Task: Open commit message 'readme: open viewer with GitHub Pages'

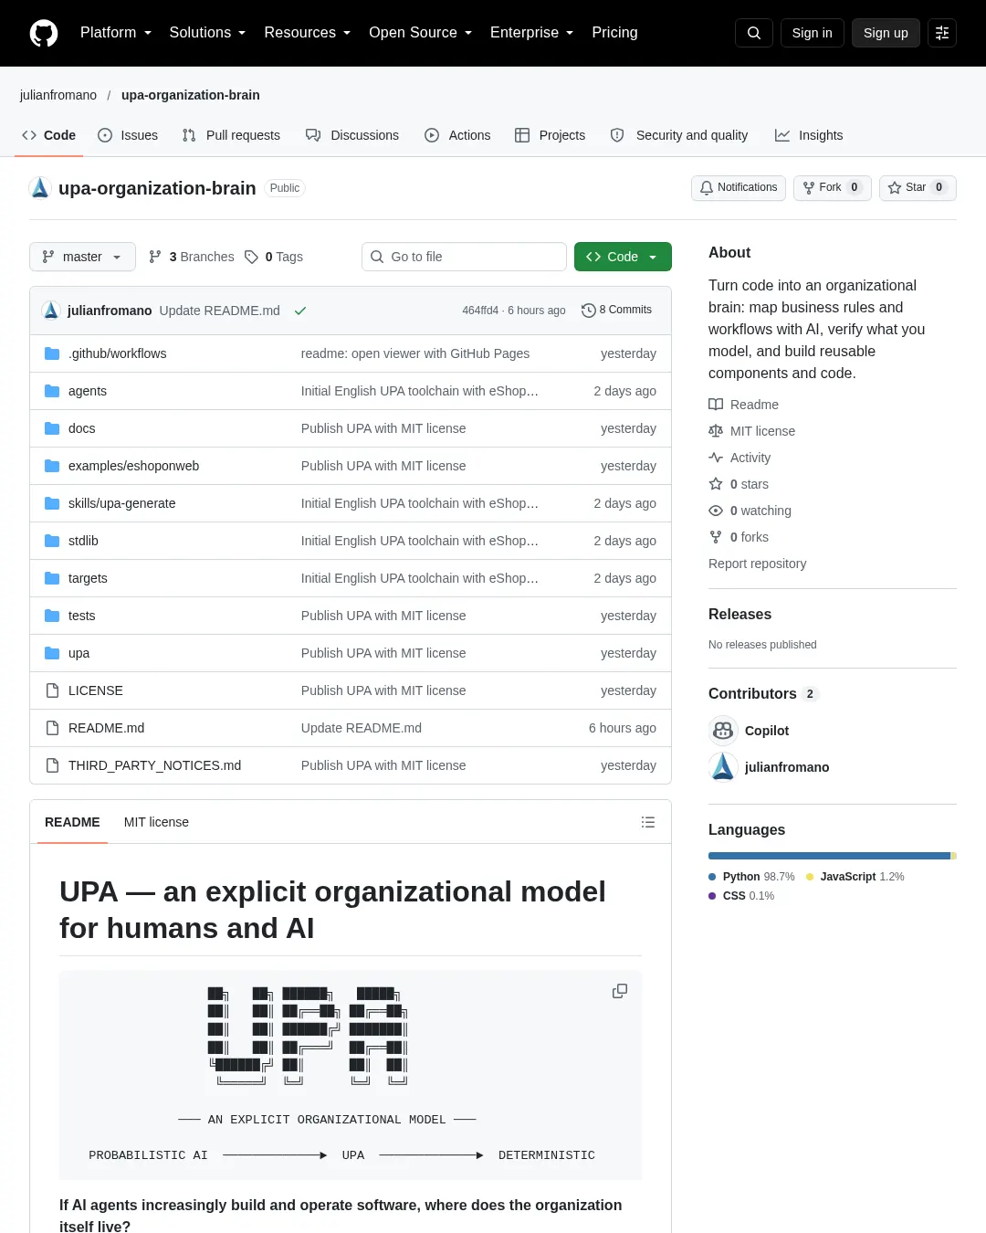Action: click(415, 353)
